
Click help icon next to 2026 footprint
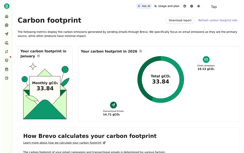141,51
